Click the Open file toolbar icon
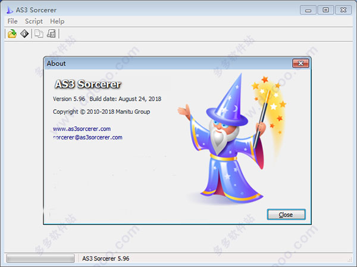This screenshot has width=357, height=267. click(x=12, y=34)
